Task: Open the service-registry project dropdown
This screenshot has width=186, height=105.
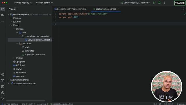Action: (x=23, y=3)
